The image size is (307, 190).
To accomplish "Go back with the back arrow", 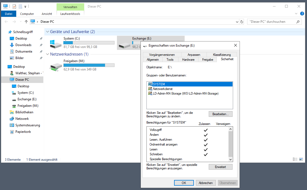I will (6, 22).
